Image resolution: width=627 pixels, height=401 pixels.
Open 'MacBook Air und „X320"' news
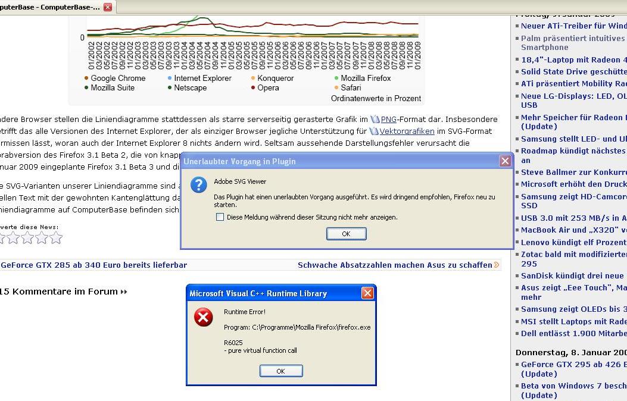[x=574, y=230]
